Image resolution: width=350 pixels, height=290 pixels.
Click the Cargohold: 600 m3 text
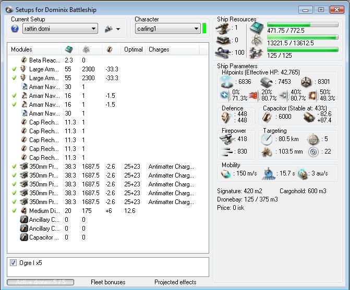303,191
